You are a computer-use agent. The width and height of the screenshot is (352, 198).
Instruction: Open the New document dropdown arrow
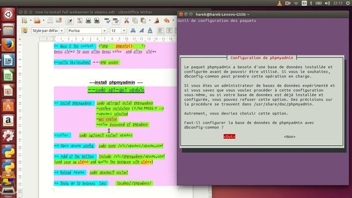coord(31,21)
